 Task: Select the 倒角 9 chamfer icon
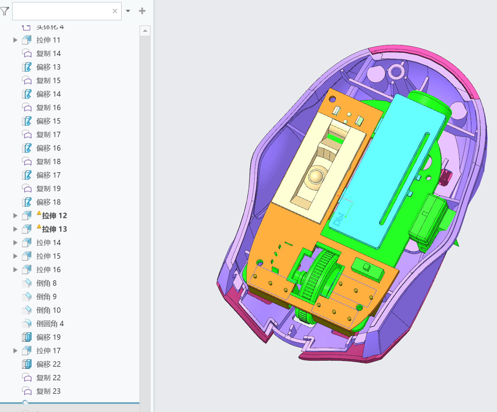coord(27,297)
